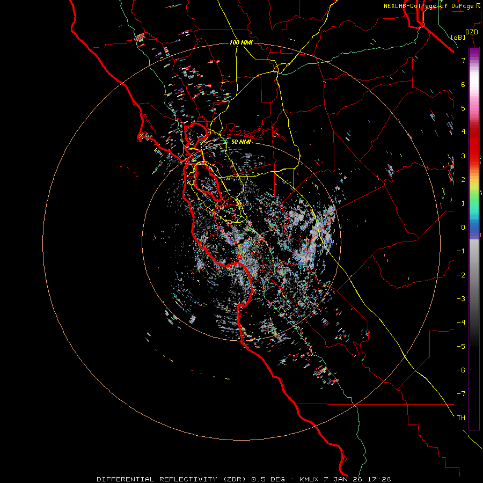Image resolution: width=483 pixels, height=483 pixels.
Task: Click the "6" value on the scale
Action: tap(463, 84)
